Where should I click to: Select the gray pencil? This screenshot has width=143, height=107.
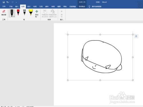pos(24,12)
